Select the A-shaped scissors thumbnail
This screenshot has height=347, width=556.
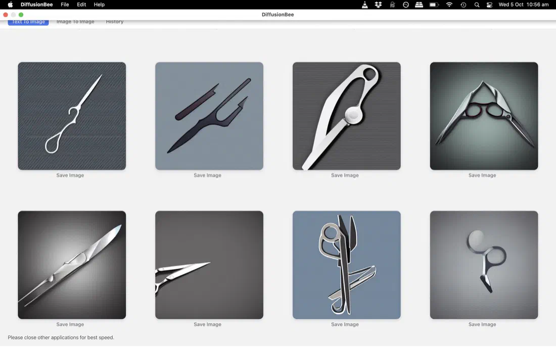484,116
